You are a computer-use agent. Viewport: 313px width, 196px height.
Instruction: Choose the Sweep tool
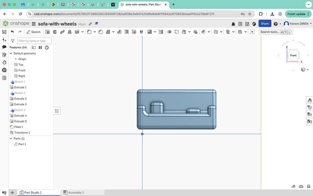pos(62,32)
